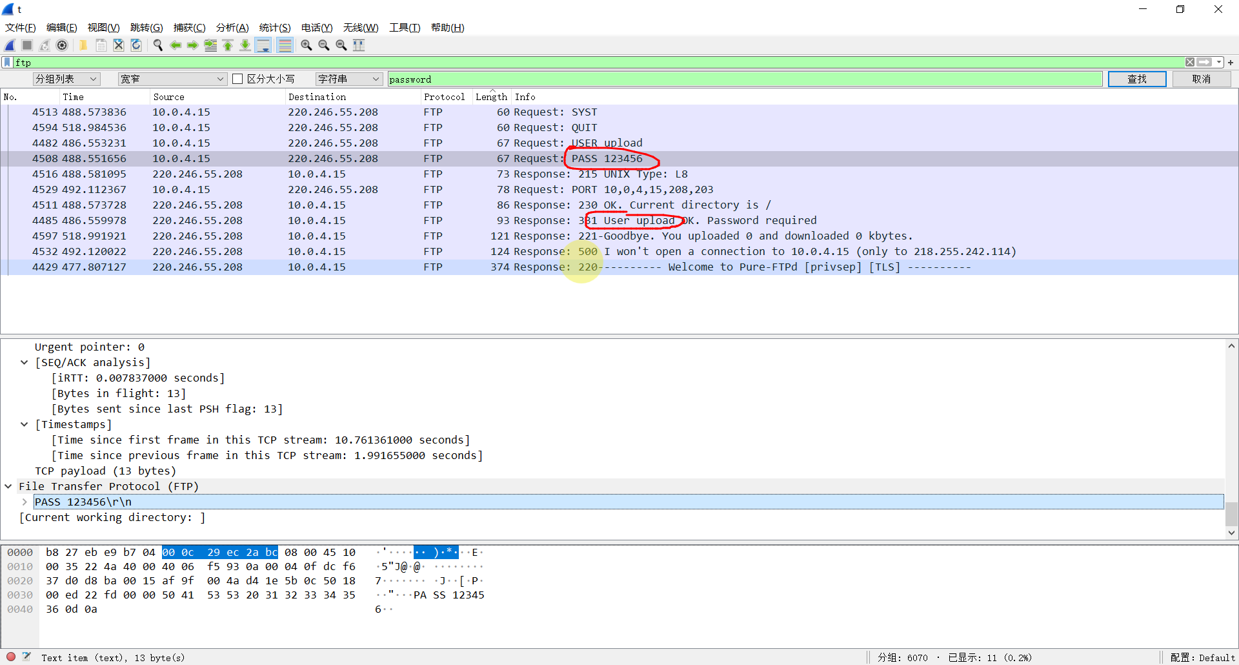Open the 文件(F) menu
This screenshot has height=665, width=1239.
point(21,28)
